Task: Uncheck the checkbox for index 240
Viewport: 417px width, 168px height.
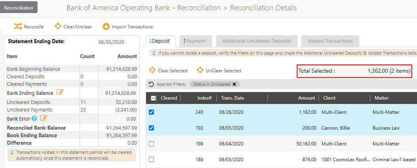Action: 151,112
